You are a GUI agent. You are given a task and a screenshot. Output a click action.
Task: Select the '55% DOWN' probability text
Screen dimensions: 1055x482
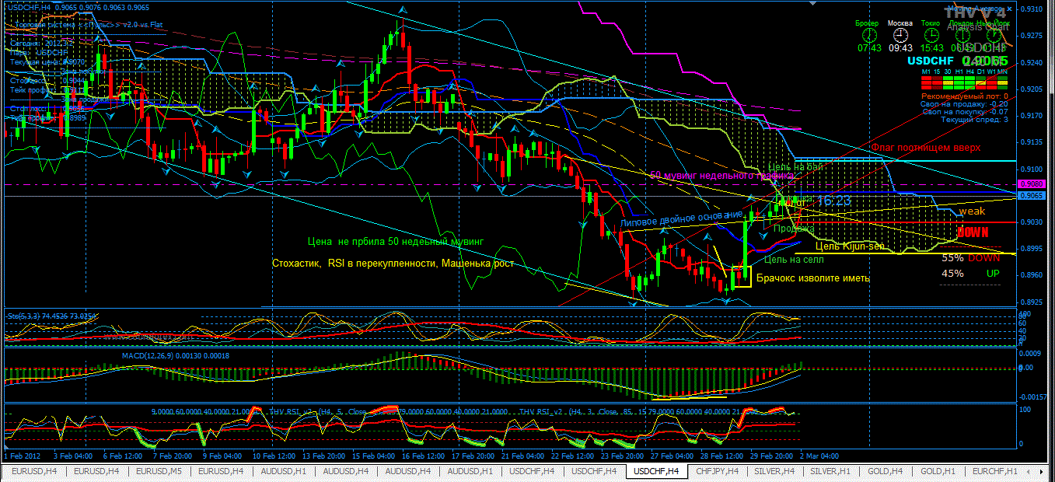[x=971, y=257]
